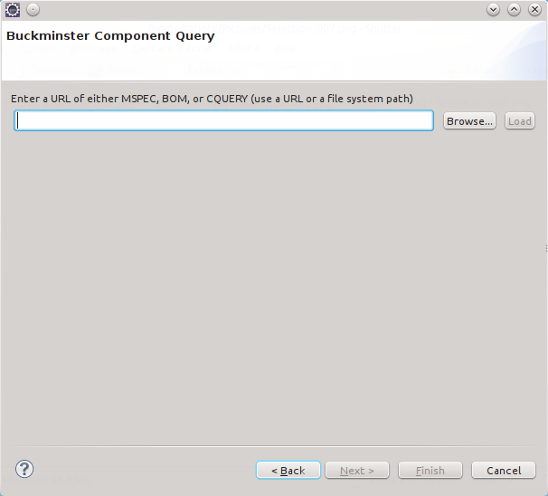The image size is (548, 496).
Task: Open help with the question mark icon
Action: tap(24, 469)
